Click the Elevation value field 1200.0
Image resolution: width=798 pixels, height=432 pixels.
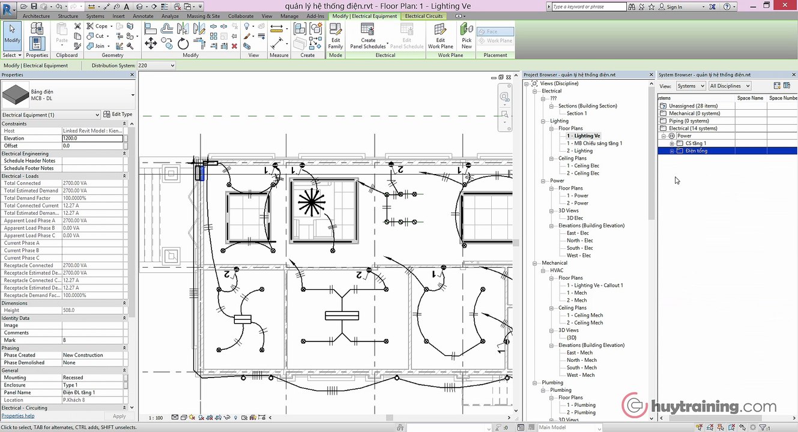click(92, 138)
